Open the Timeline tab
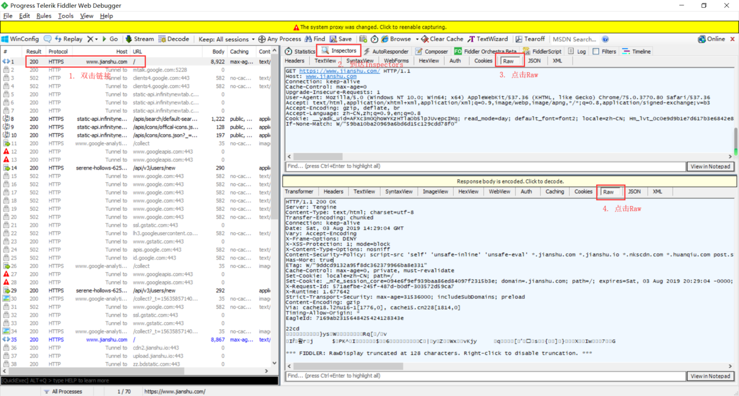This screenshot has width=739, height=396. 636,51
